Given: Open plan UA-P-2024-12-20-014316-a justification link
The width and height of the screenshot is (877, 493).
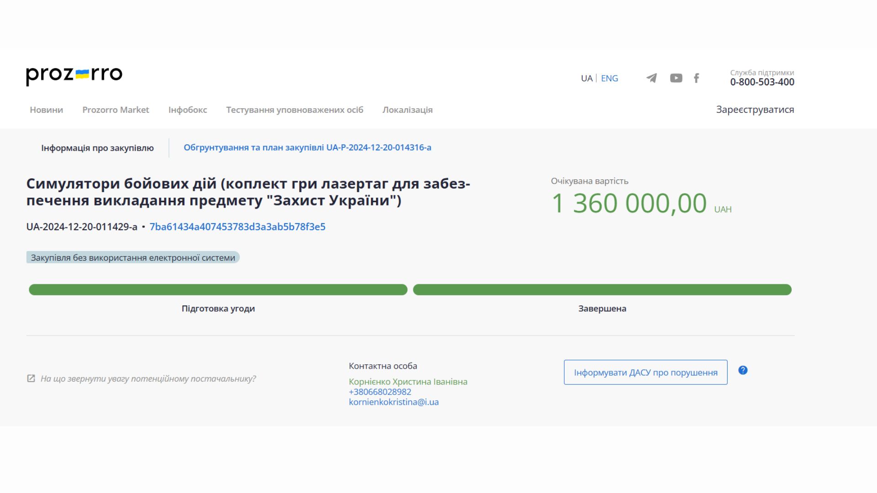Looking at the screenshot, I should click(307, 147).
